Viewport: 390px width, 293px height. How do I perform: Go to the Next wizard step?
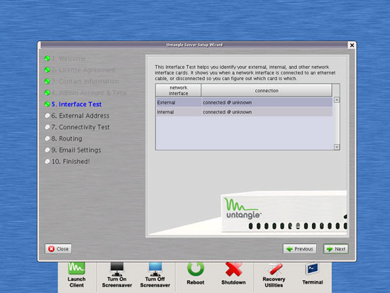click(x=336, y=249)
